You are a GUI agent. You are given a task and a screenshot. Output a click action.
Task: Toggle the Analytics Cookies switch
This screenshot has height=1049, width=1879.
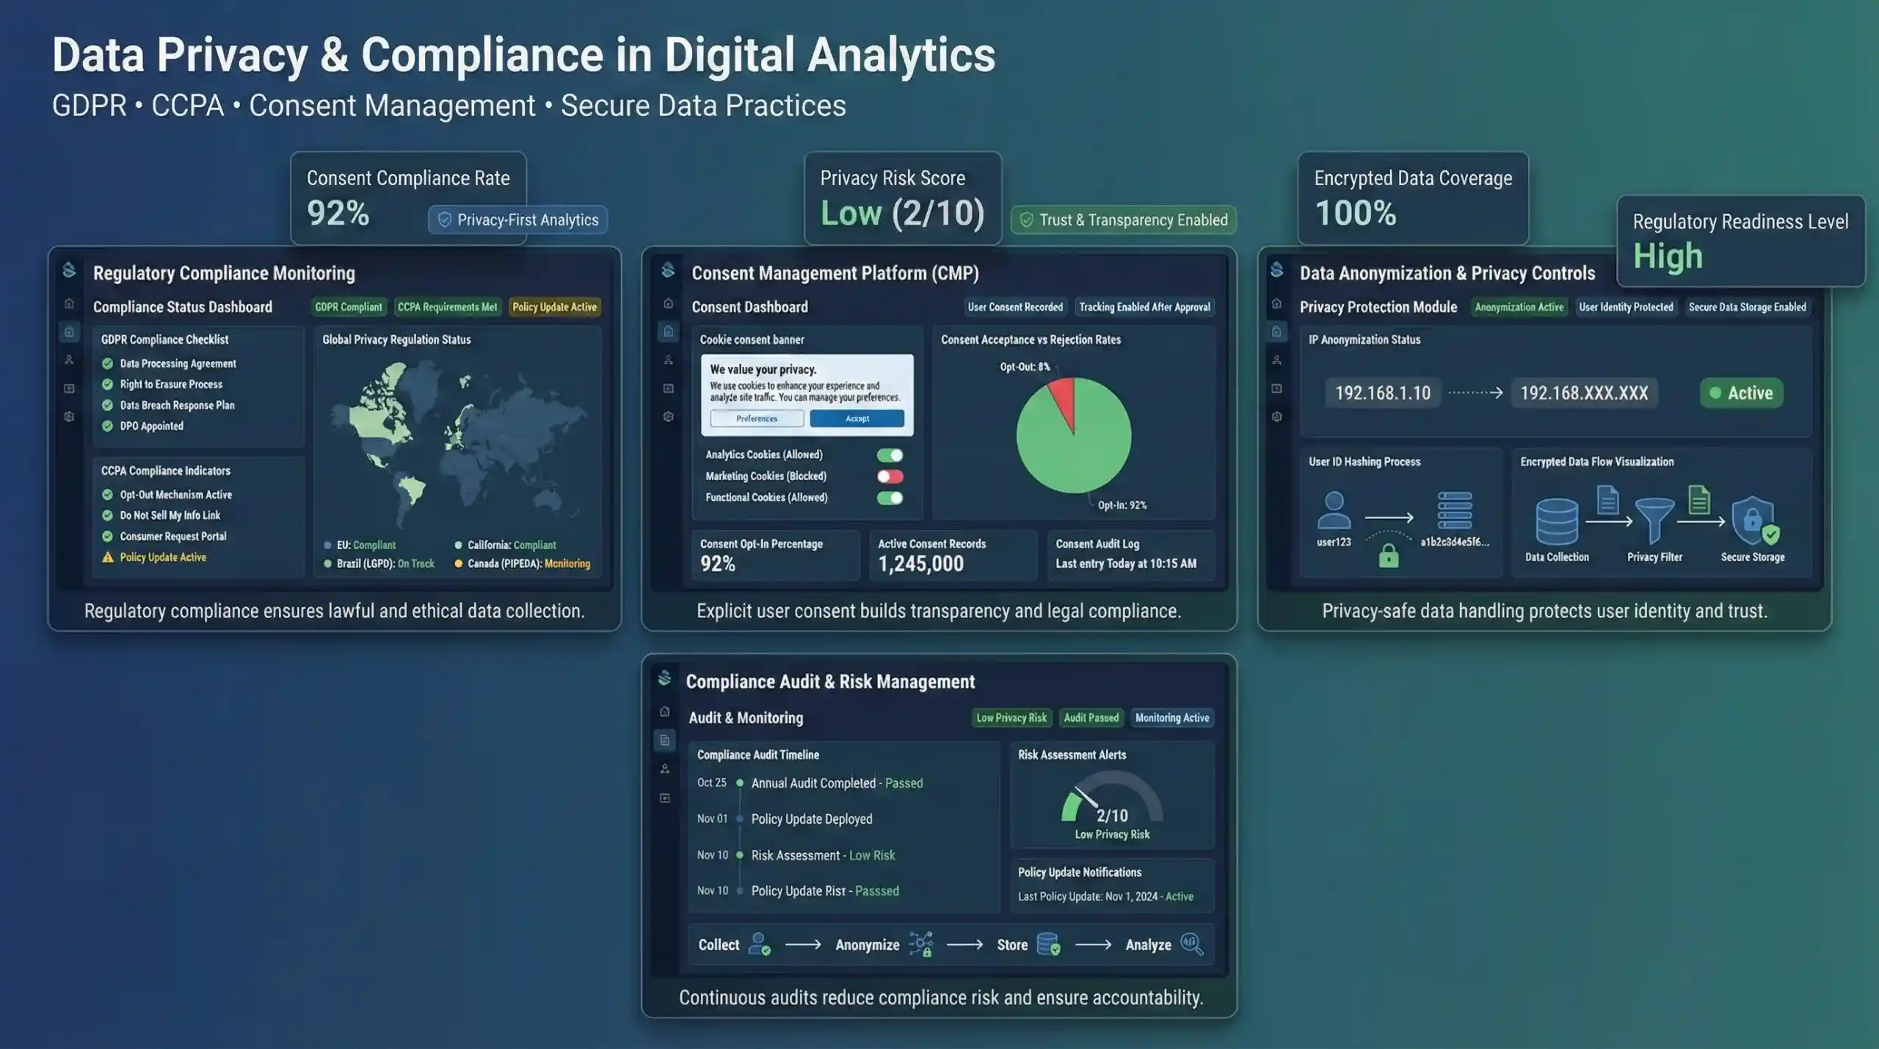(x=890, y=455)
